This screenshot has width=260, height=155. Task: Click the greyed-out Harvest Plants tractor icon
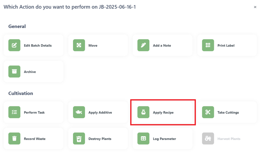(x=208, y=139)
